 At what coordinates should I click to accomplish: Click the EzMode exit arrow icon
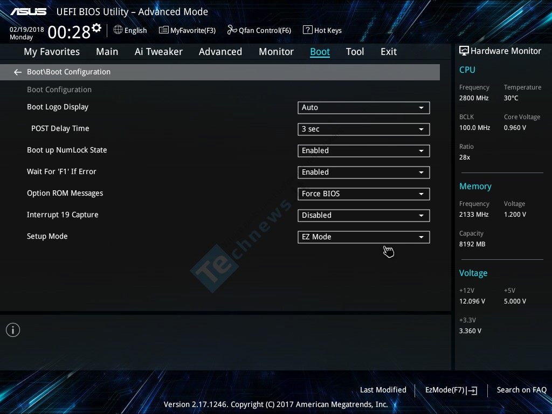472,390
